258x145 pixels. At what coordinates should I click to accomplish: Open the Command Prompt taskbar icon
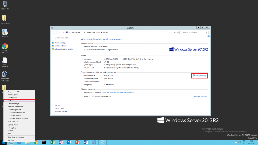tap(44, 142)
